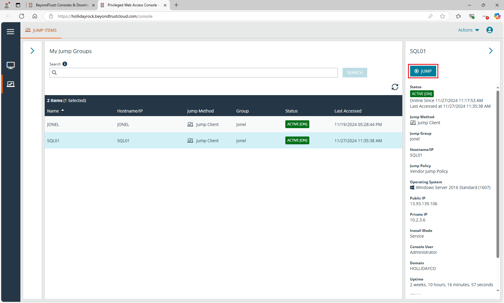Open tab actions menu icon
The width and height of the screenshot is (504, 303).
coord(18,5)
